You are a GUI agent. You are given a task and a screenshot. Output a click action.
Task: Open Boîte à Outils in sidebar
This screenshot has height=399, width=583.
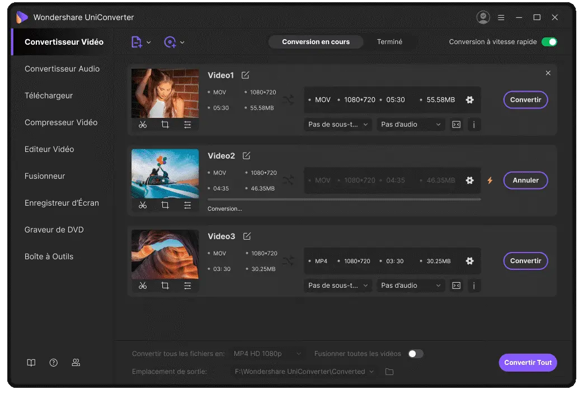coord(49,256)
